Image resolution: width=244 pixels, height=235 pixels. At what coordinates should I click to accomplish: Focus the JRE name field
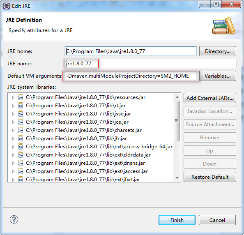[x=150, y=64]
